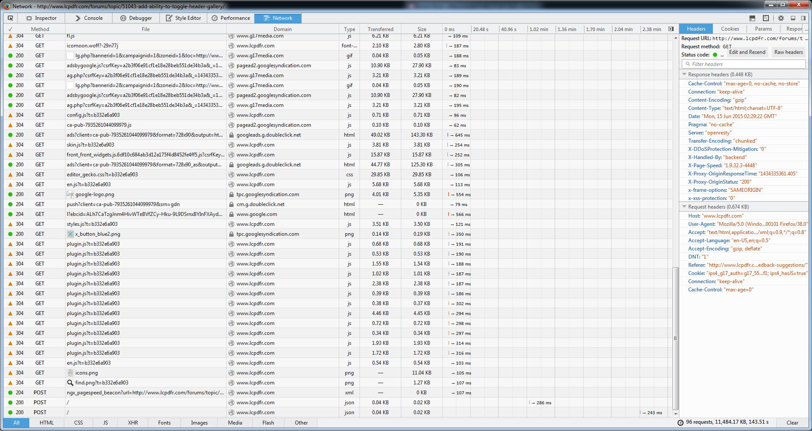Viewport: 812px width, 431px height.
Task: Focus the Filter headers input field
Action: (744, 64)
